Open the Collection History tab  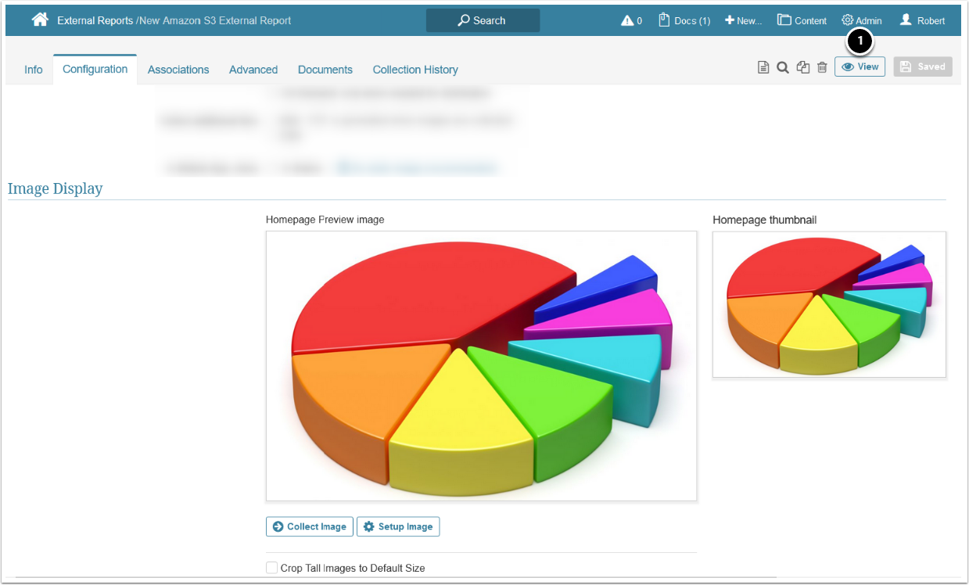[x=415, y=70]
